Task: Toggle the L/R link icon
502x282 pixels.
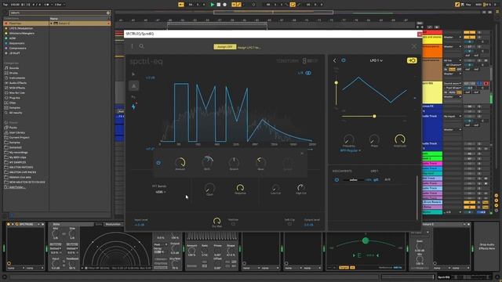Action: click(x=308, y=73)
